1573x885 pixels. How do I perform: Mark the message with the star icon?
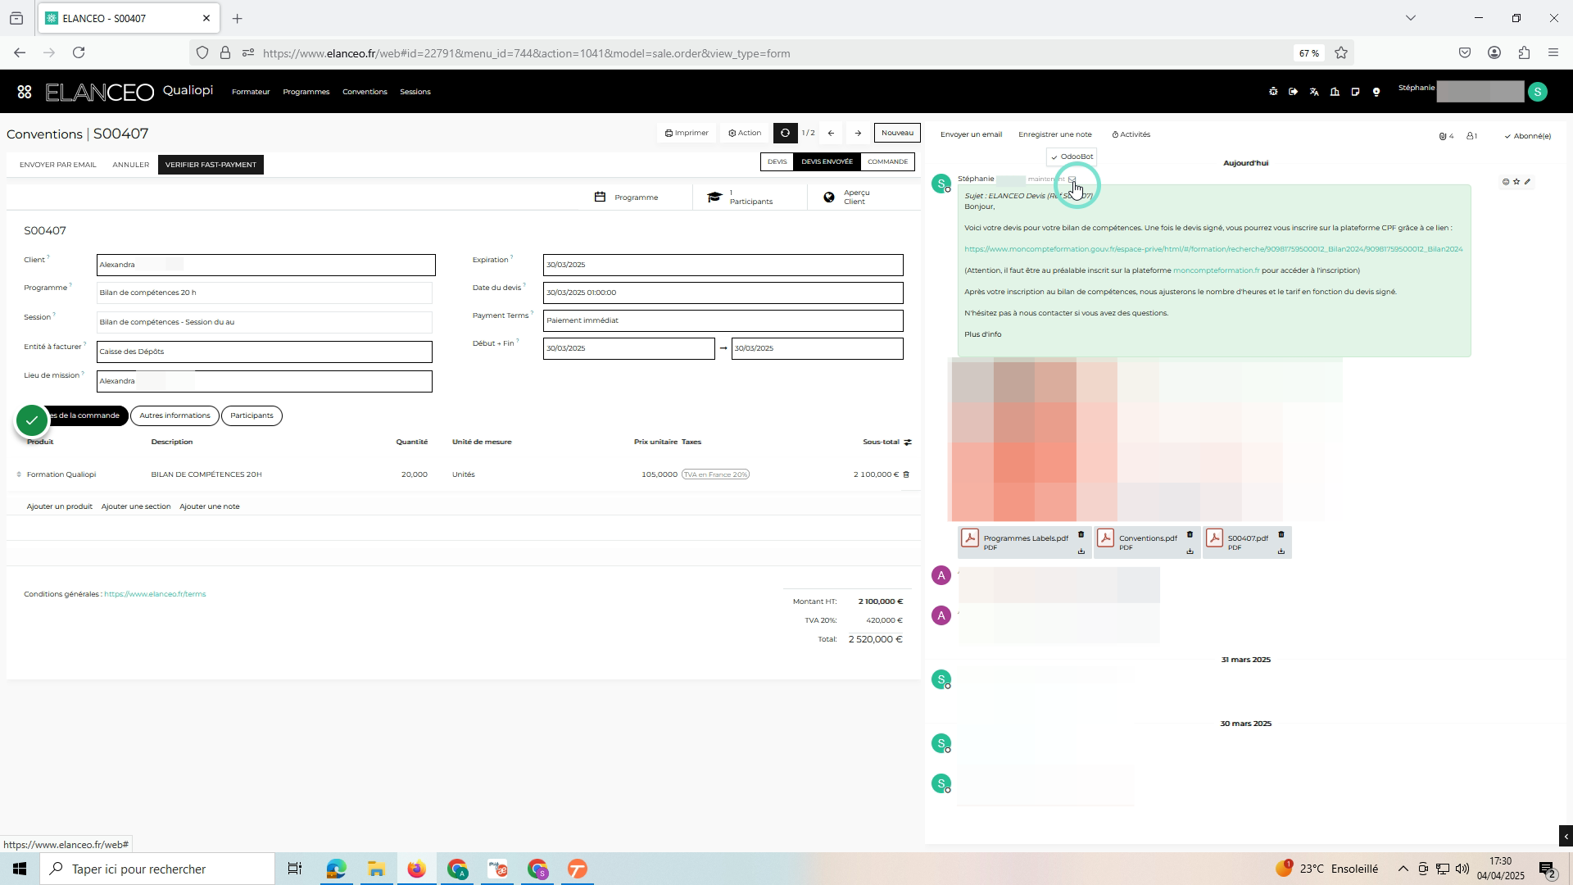point(1516,182)
